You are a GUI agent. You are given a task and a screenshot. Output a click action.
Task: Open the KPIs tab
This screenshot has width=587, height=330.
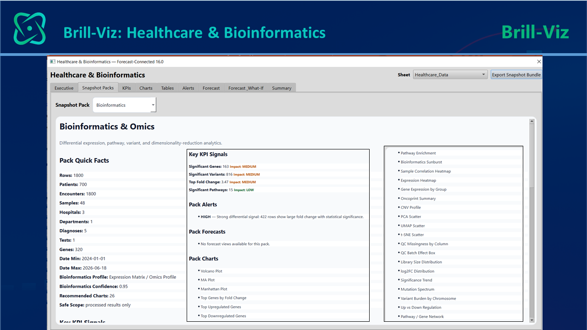click(127, 88)
